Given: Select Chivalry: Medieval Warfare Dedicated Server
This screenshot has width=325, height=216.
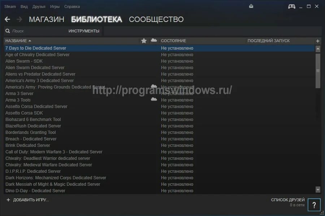Looking at the screenshot, I should click(159, 165).
